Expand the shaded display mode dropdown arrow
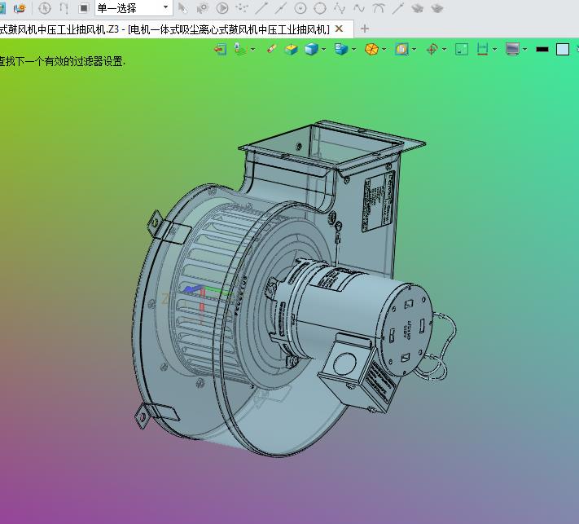Viewport: 579px width, 524px height. [x=324, y=49]
